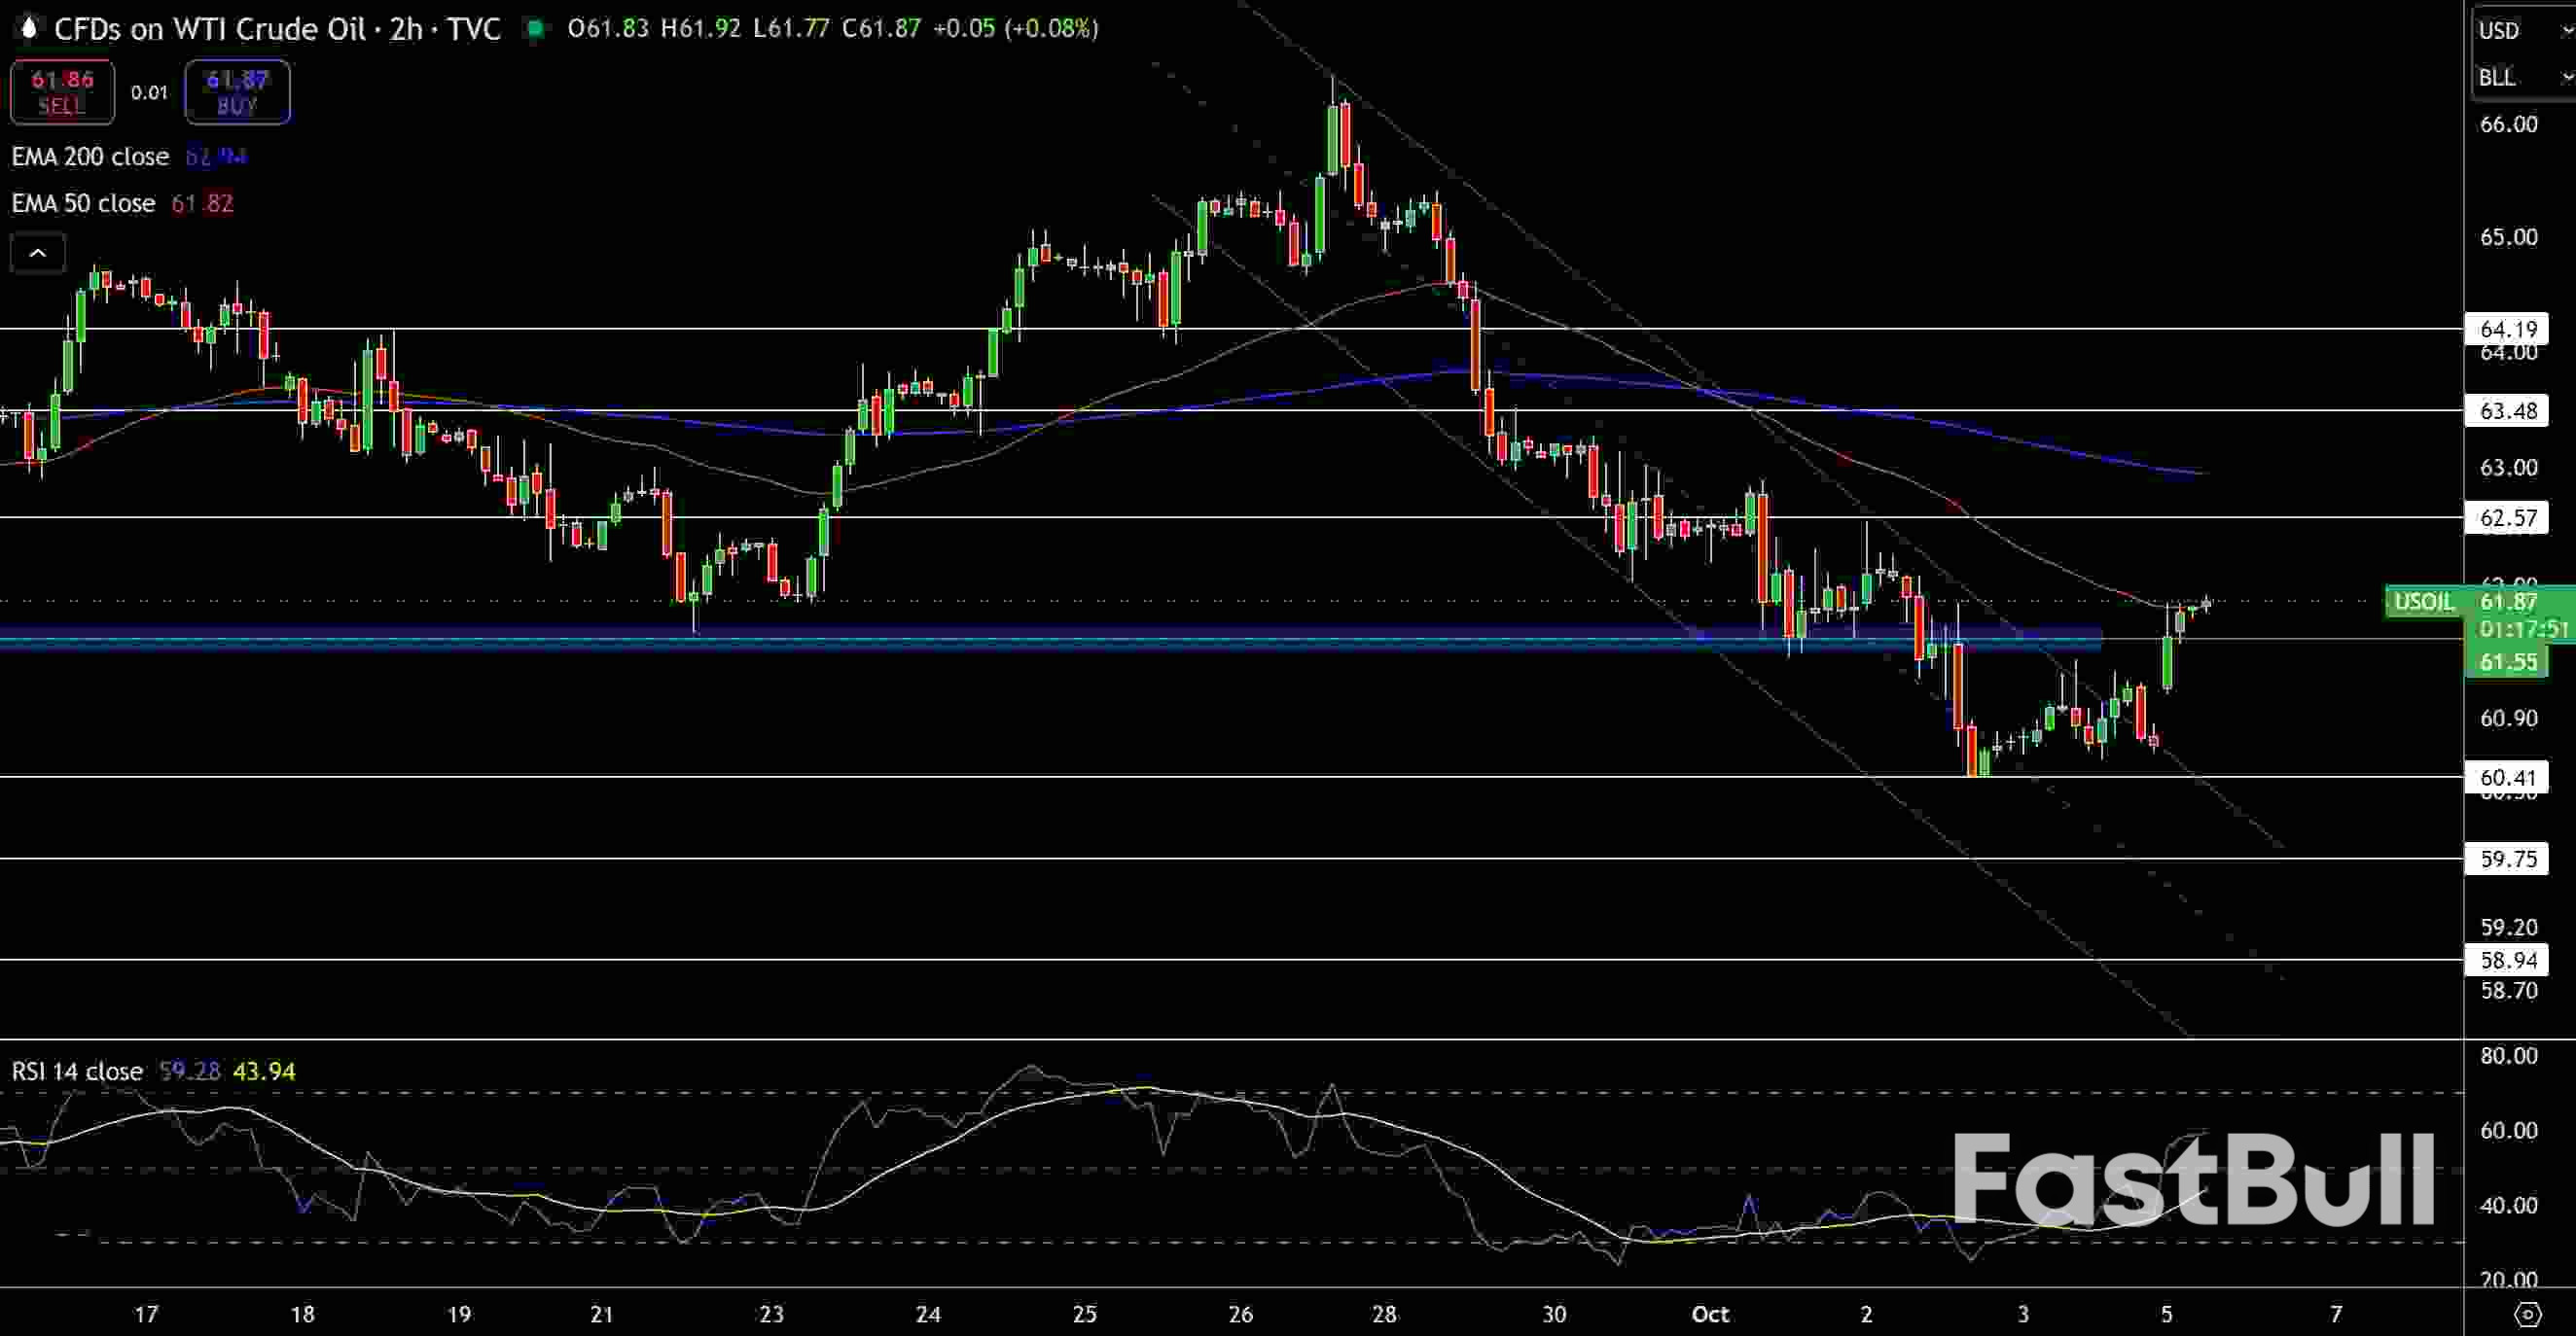This screenshot has width=2576, height=1336.
Task: Click the oil droplet instrument icon
Action: pos(28,29)
